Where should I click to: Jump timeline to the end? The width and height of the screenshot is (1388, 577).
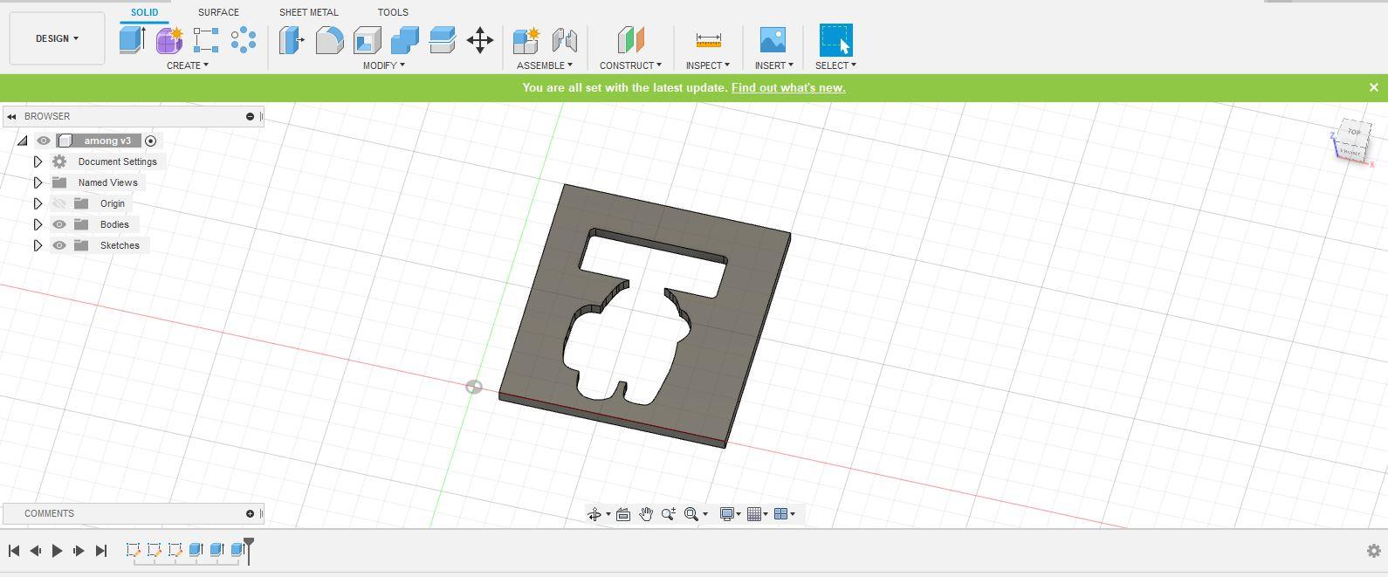101,551
